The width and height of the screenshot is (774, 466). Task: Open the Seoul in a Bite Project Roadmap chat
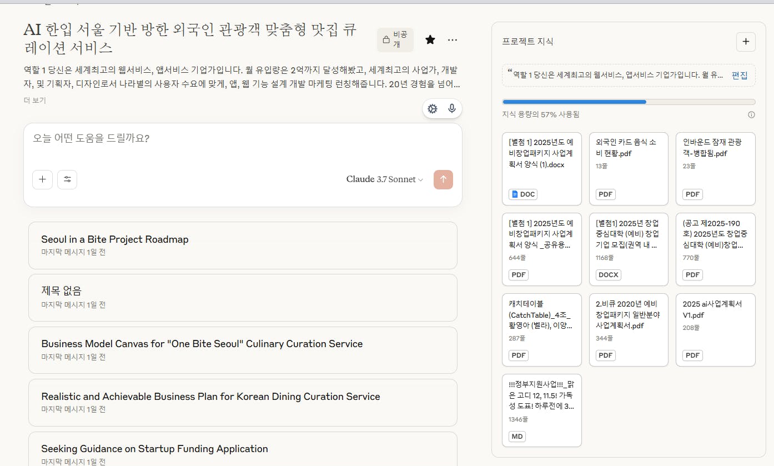[243, 245]
